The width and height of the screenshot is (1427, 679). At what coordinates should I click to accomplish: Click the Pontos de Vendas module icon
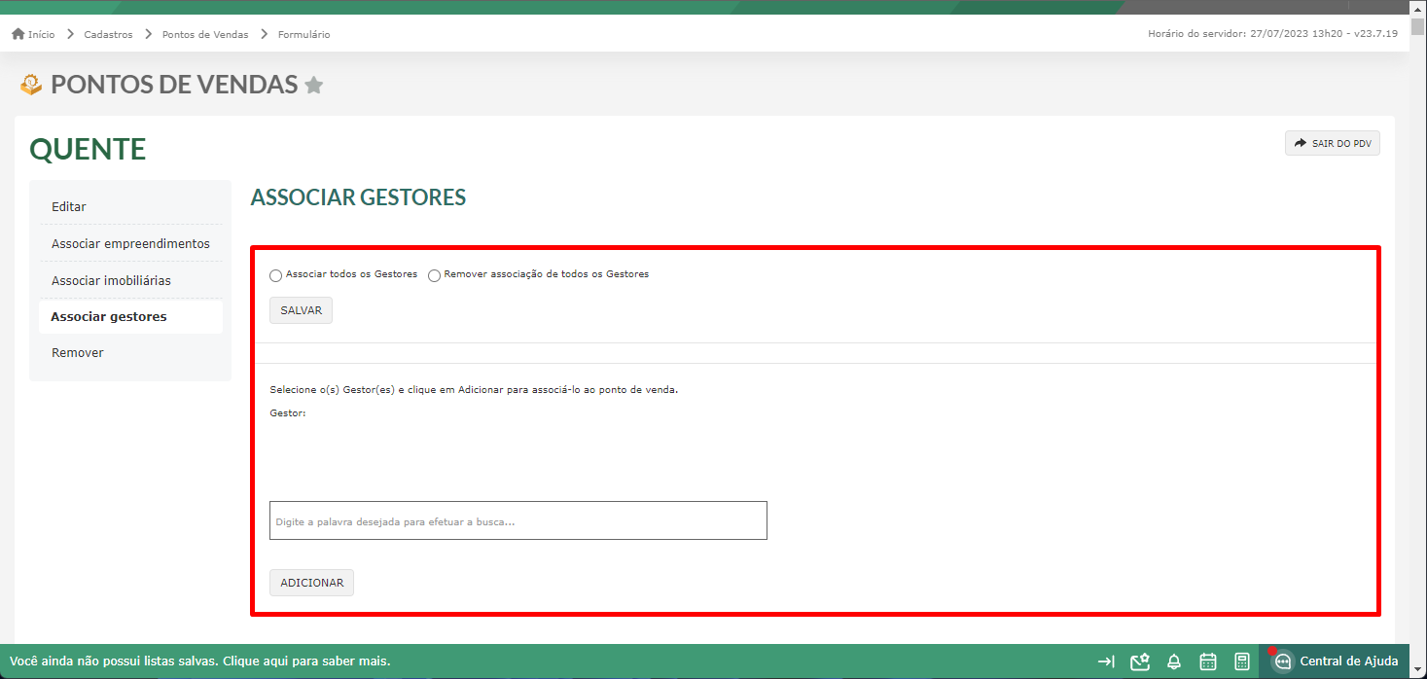(x=31, y=85)
